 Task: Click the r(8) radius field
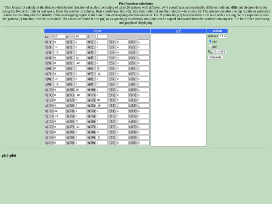pos(122,79)
